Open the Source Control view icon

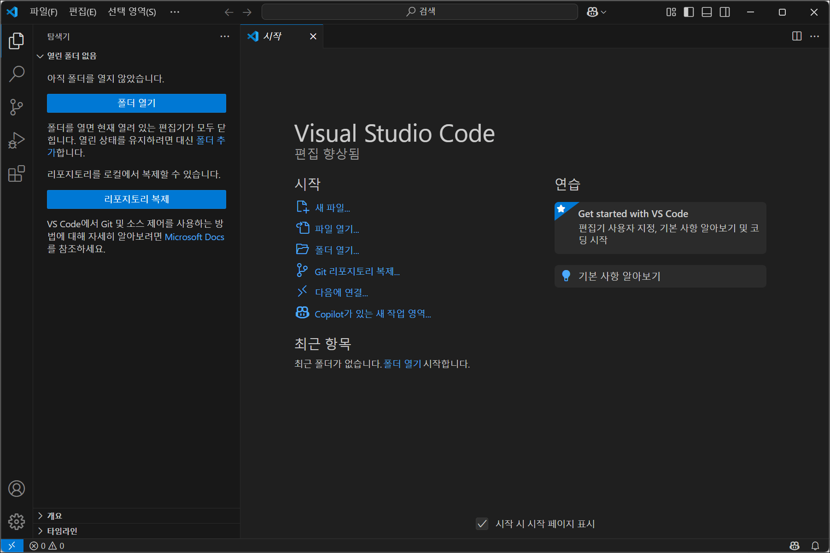click(17, 107)
